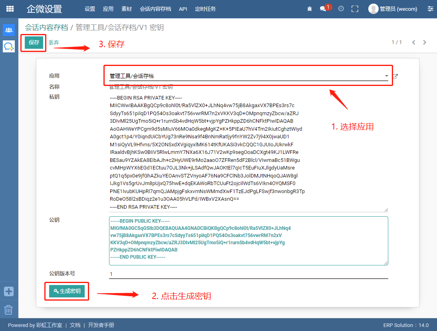Go to next record arrow
Screen dimensions: 437x331
pos(425,42)
